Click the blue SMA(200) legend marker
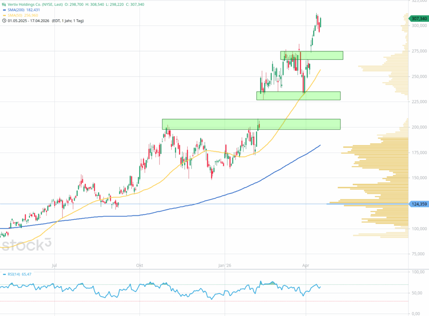The image size is (429, 316). coord(4,9)
